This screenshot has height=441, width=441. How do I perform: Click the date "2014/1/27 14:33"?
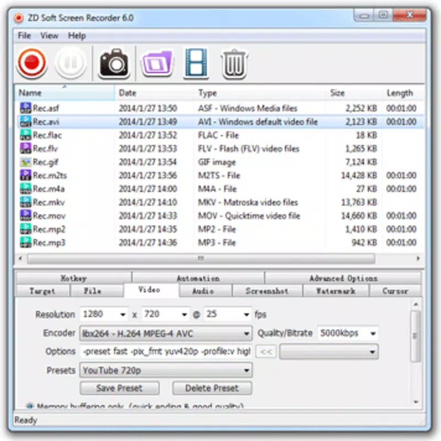point(148,216)
